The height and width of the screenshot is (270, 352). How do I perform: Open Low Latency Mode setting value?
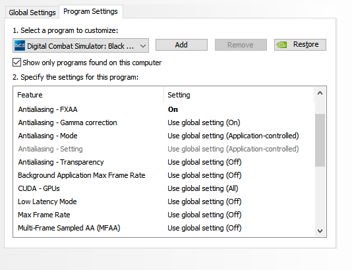click(x=204, y=202)
